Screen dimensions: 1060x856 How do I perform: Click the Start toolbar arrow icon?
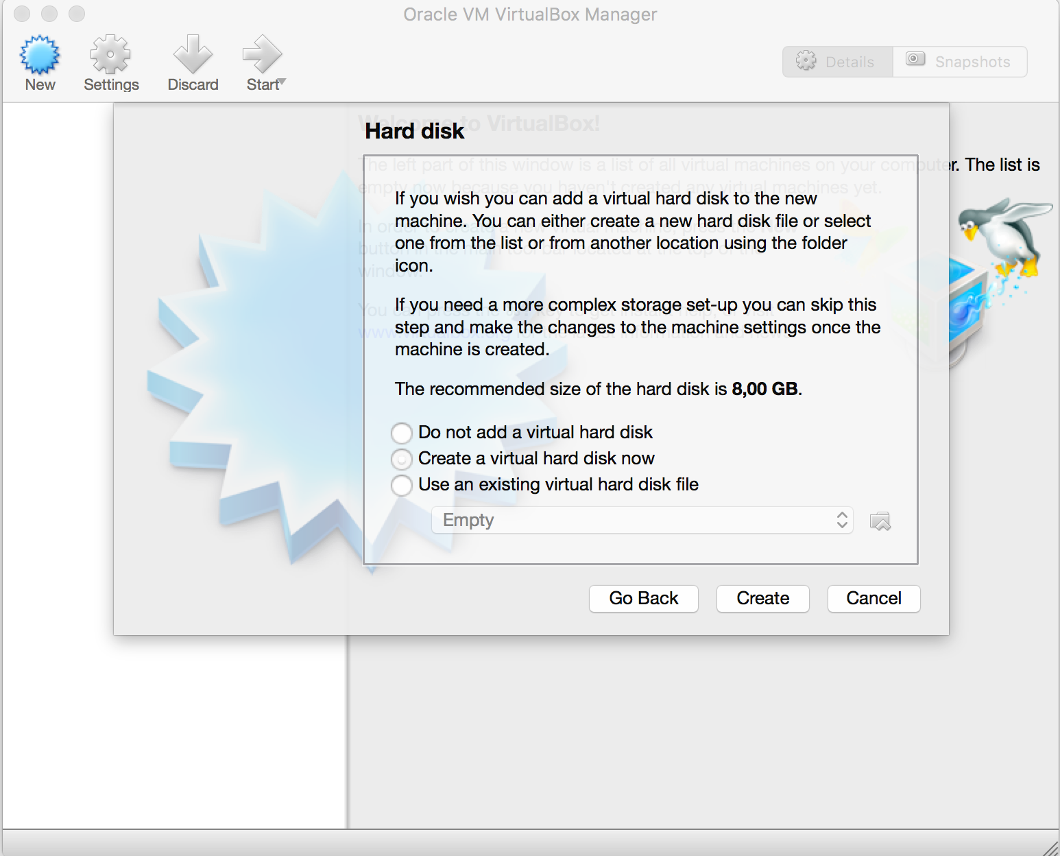coord(262,55)
